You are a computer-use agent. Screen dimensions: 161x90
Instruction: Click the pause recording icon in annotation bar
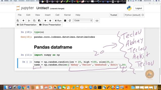103,2
